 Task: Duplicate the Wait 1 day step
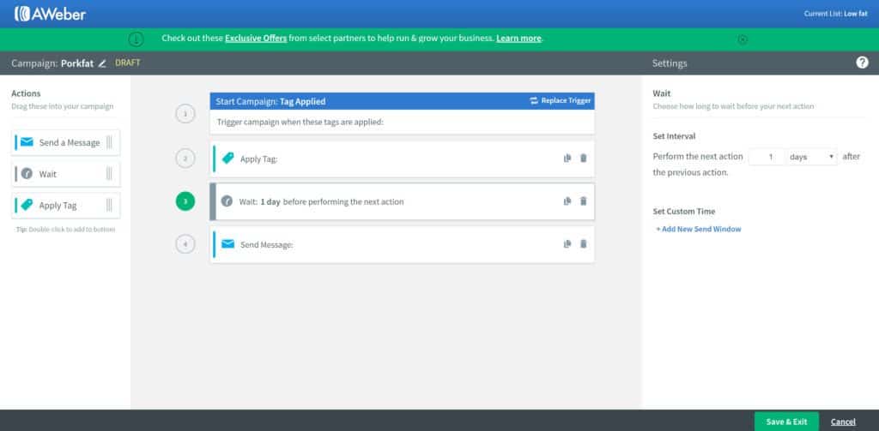point(567,201)
